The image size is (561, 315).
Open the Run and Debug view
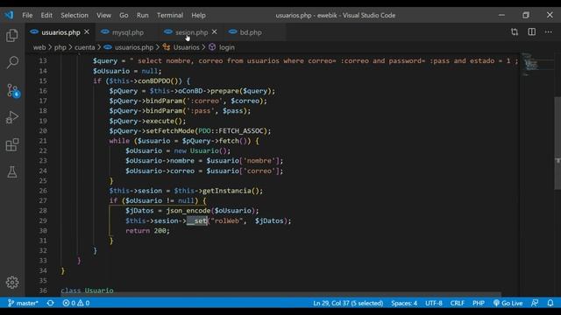click(12, 117)
